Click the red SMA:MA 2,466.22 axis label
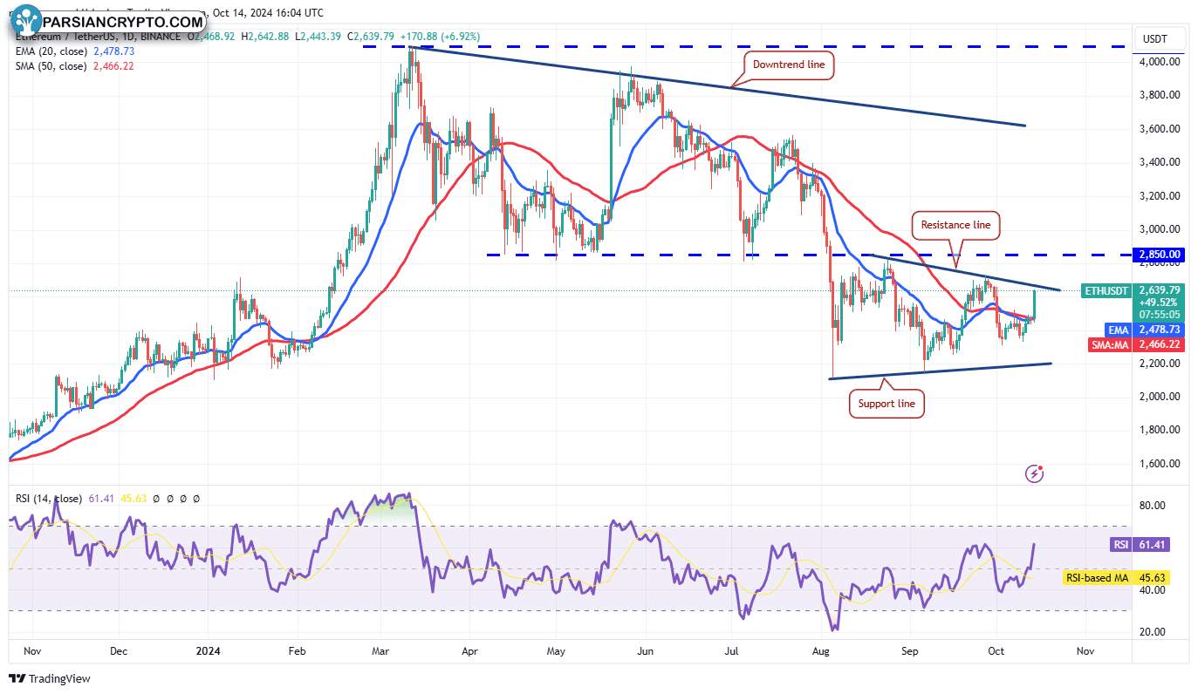The width and height of the screenshot is (1198, 694). pyautogui.click(x=1137, y=345)
